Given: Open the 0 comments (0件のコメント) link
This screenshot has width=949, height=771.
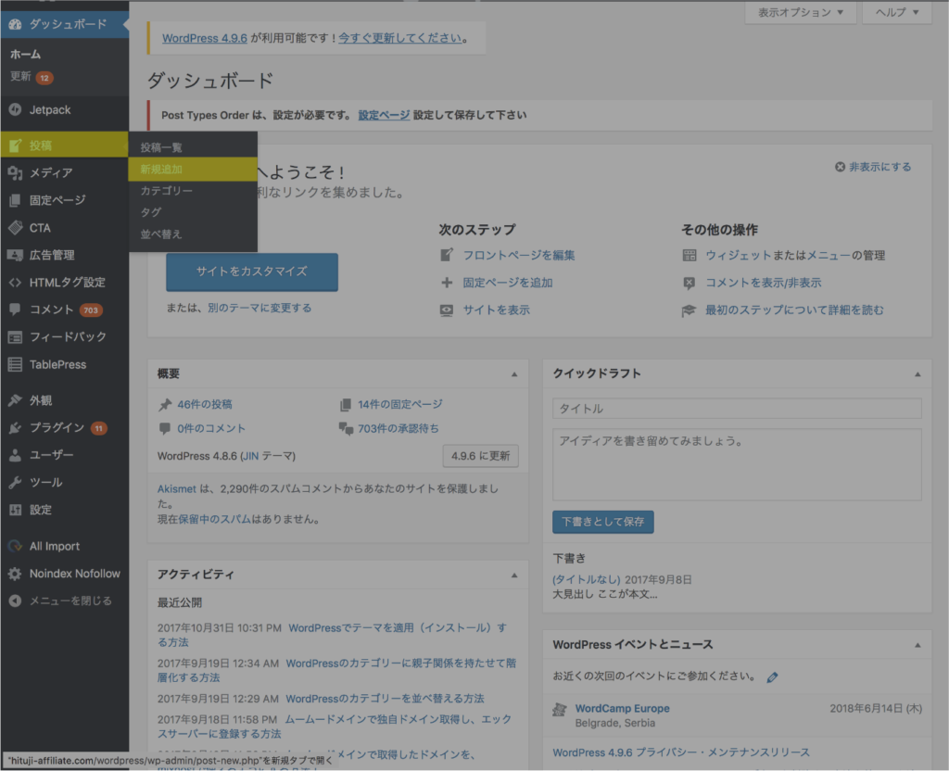Looking at the screenshot, I should pyautogui.click(x=211, y=428).
